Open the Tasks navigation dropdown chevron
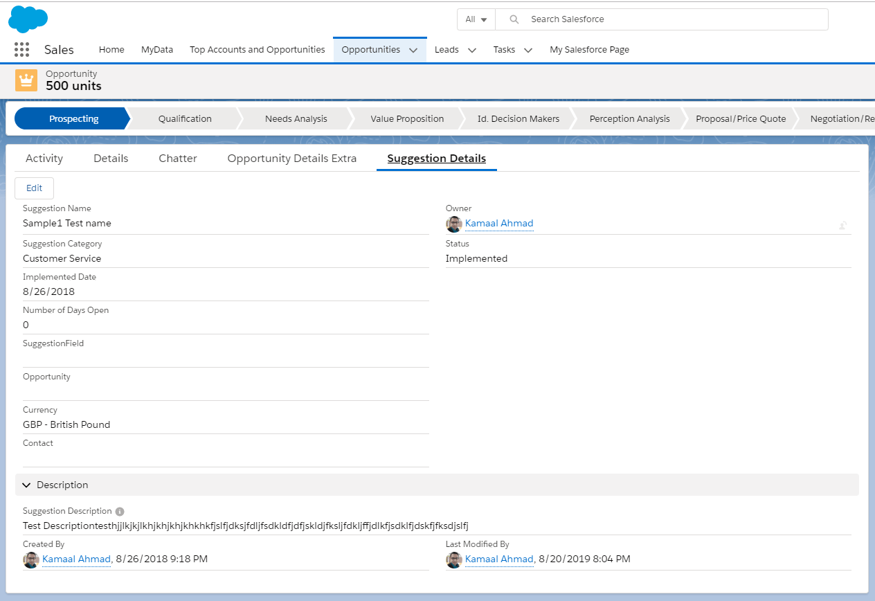 pos(528,51)
